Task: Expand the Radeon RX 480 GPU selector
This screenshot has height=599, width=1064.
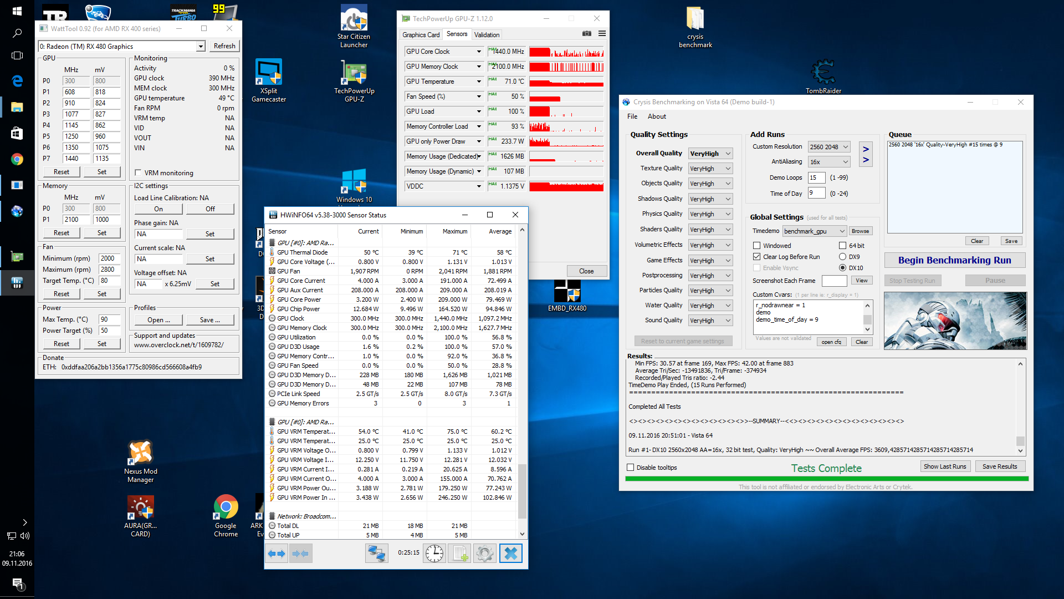Action: point(201,47)
